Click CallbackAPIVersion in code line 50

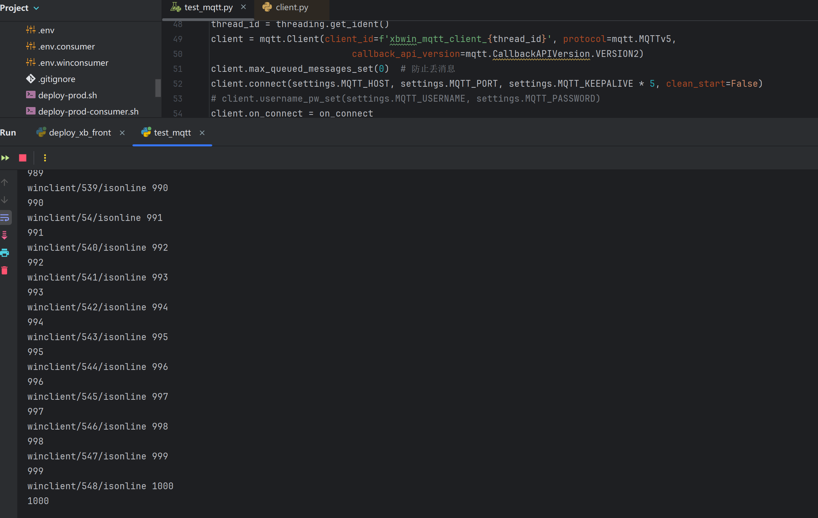pyautogui.click(x=541, y=54)
